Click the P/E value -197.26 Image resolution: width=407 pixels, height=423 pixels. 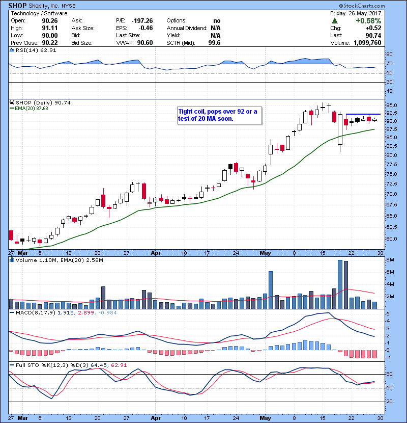coord(142,21)
